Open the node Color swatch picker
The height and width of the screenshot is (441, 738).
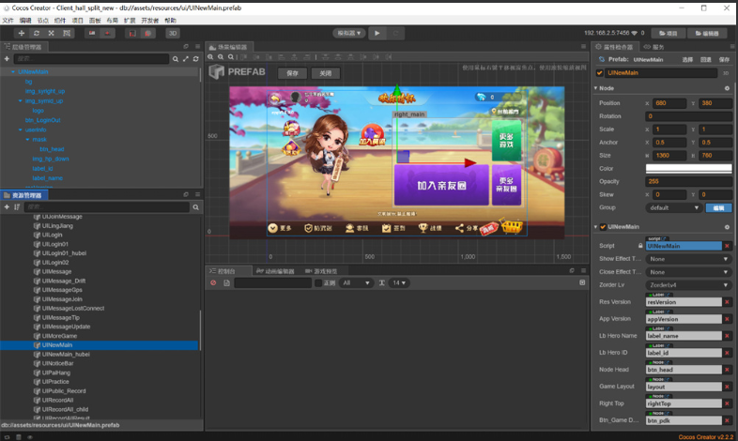pos(688,168)
